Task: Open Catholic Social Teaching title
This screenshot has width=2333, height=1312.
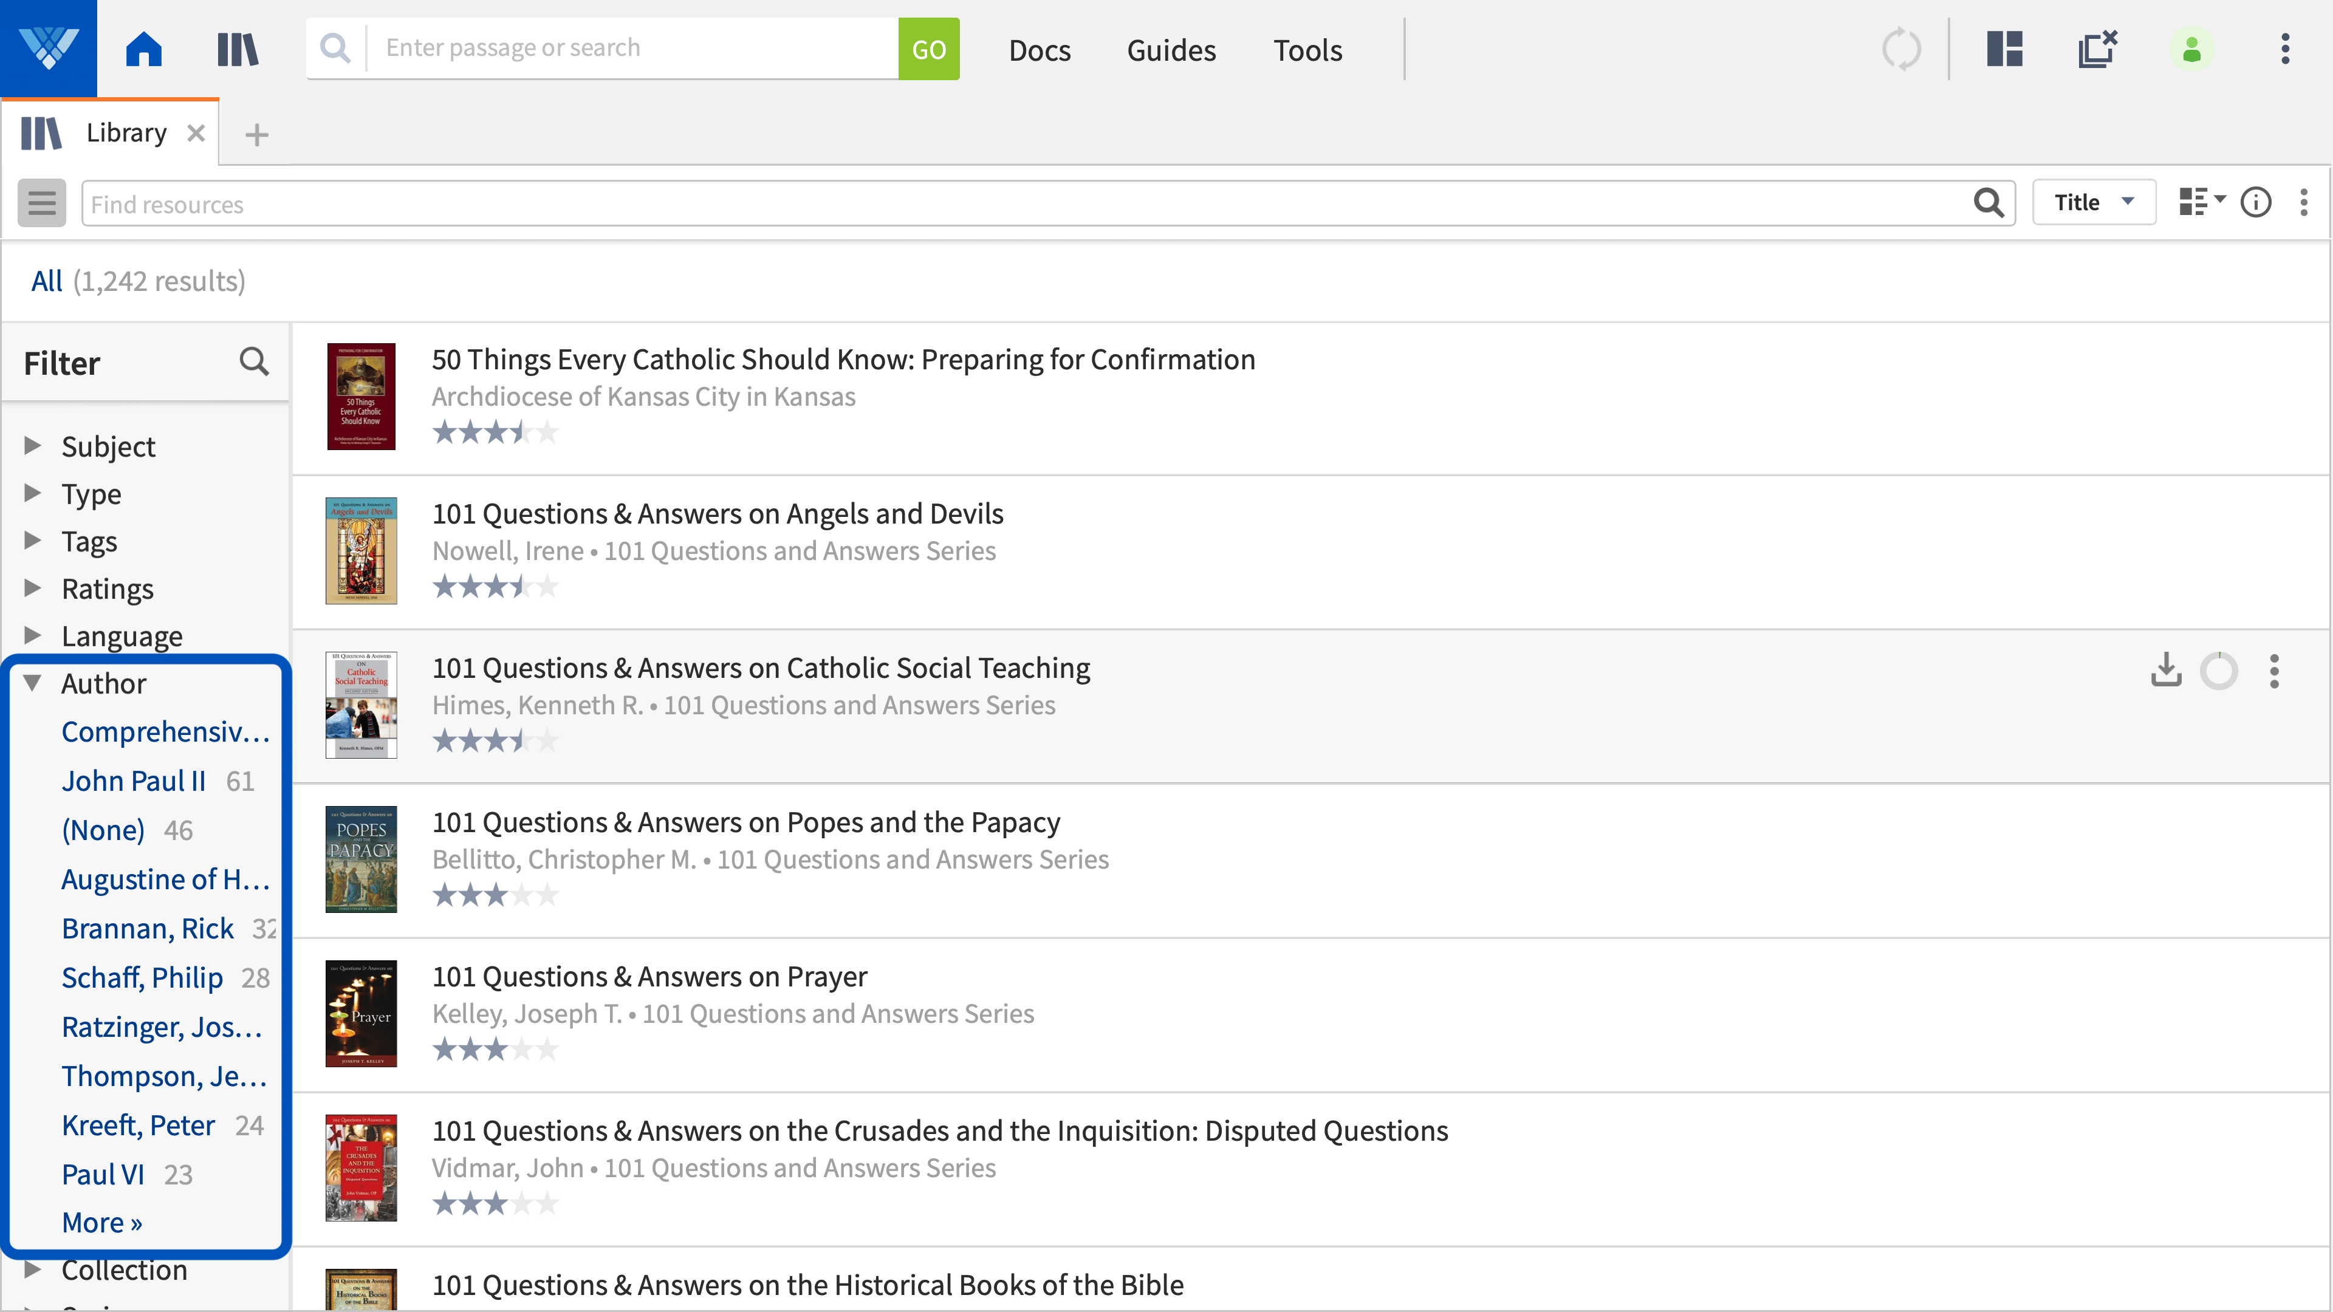Action: (761, 668)
